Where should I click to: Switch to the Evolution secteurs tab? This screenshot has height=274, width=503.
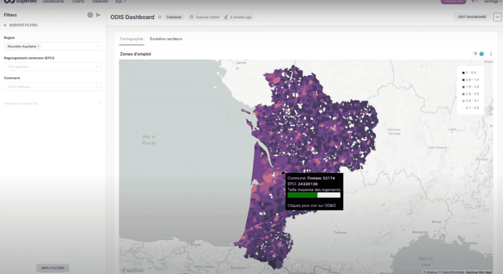click(166, 39)
